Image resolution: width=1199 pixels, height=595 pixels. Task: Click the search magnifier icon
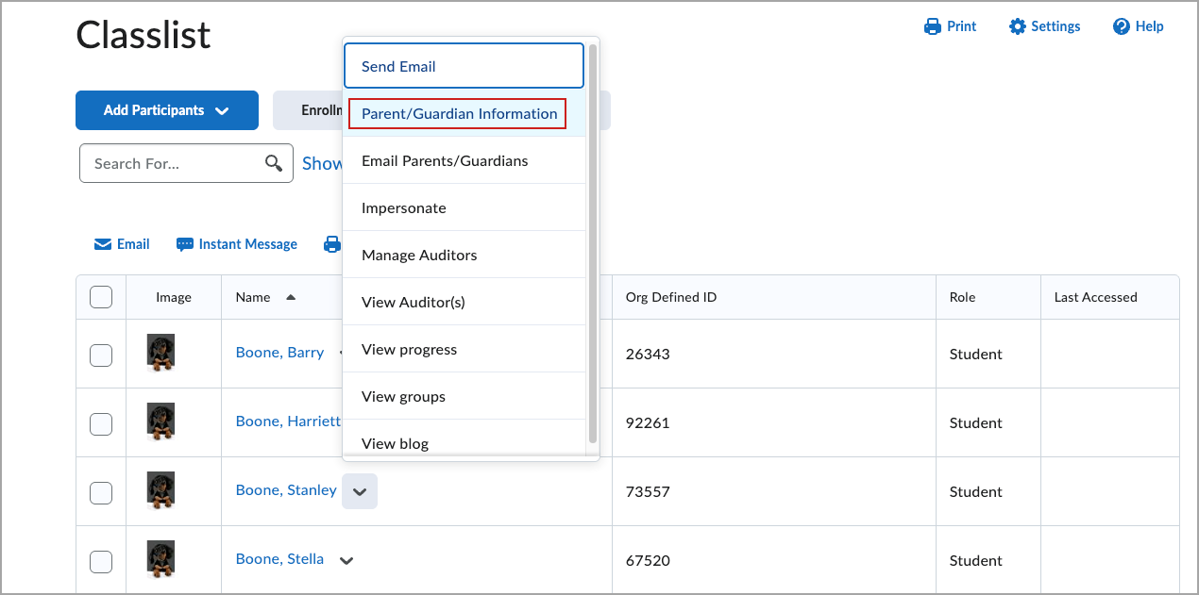[274, 163]
